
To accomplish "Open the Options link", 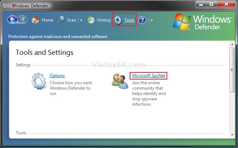I will tap(57, 76).
